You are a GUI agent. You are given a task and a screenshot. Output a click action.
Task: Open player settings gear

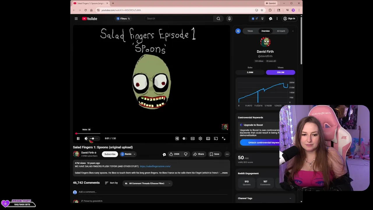coord(200,139)
